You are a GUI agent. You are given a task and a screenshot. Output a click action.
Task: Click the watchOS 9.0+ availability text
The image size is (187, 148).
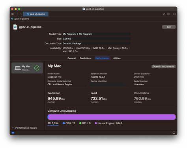click(x=70, y=51)
